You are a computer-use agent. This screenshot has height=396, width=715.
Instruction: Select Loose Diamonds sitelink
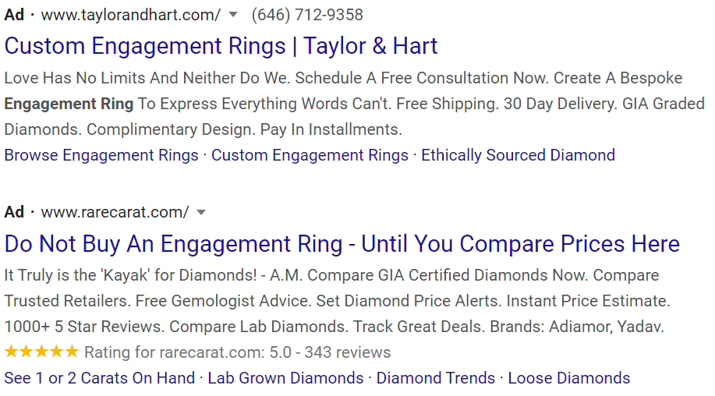tap(568, 378)
